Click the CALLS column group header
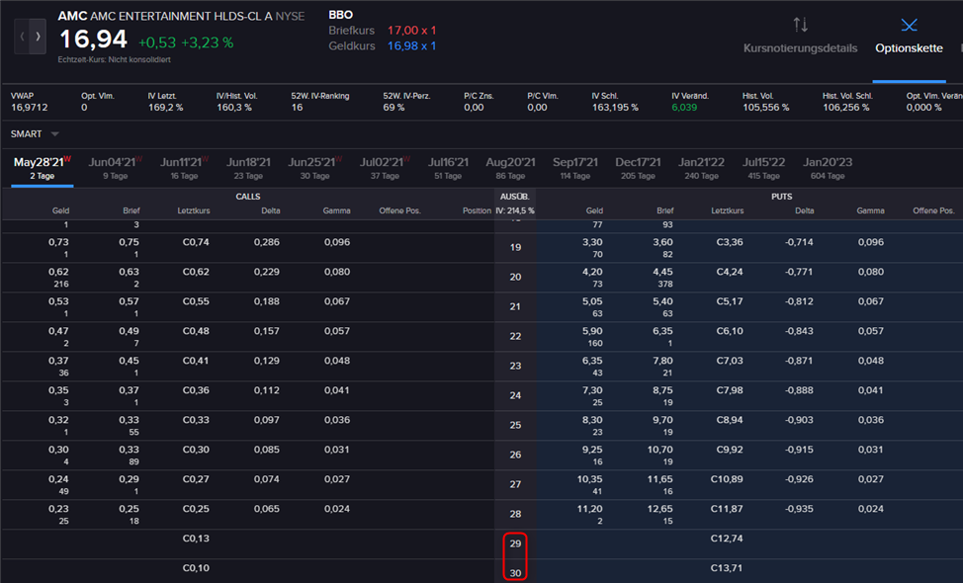This screenshot has height=583, width=963. (x=248, y=197)
